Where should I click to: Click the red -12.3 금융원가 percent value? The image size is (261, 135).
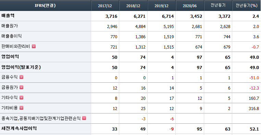[254, 88]
